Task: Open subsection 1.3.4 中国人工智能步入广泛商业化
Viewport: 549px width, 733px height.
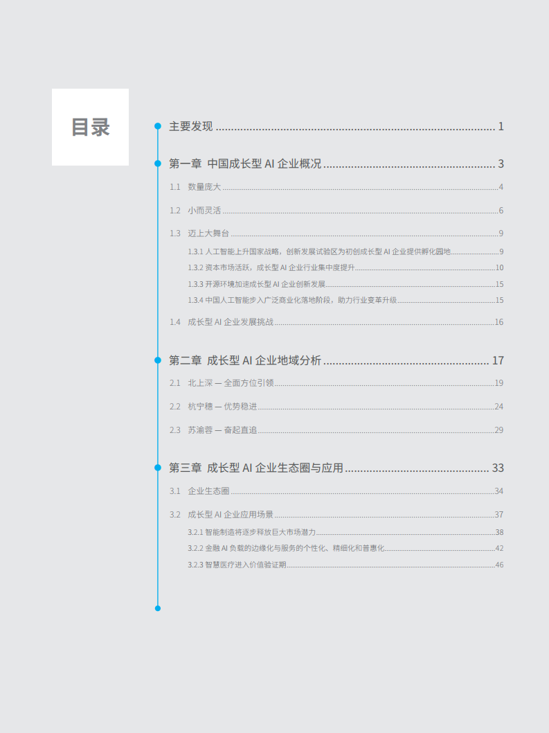Action: coord(291,300)
